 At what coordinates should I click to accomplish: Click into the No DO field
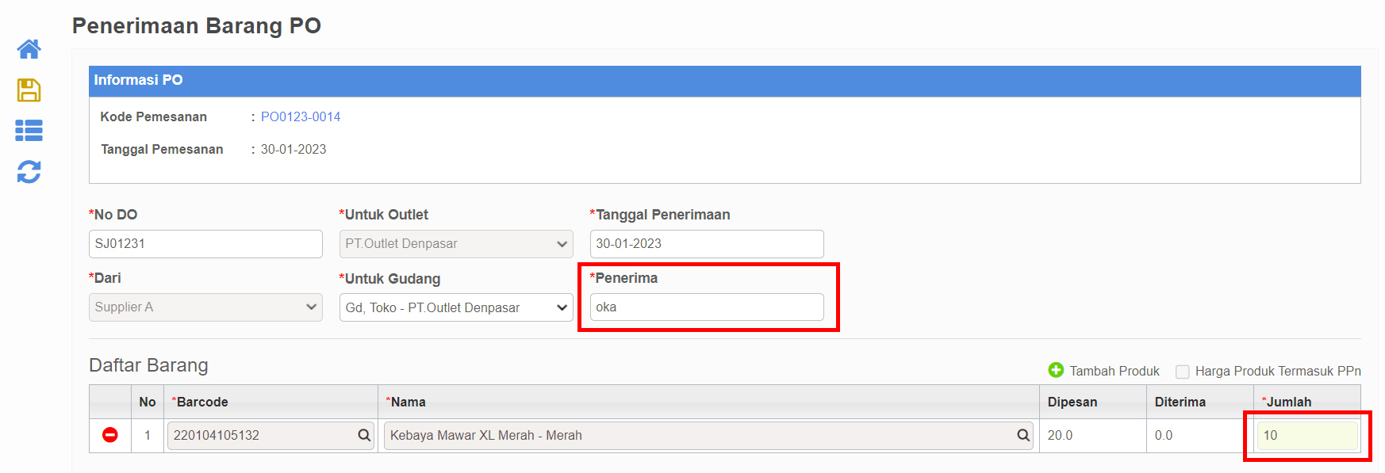[205, 244]
